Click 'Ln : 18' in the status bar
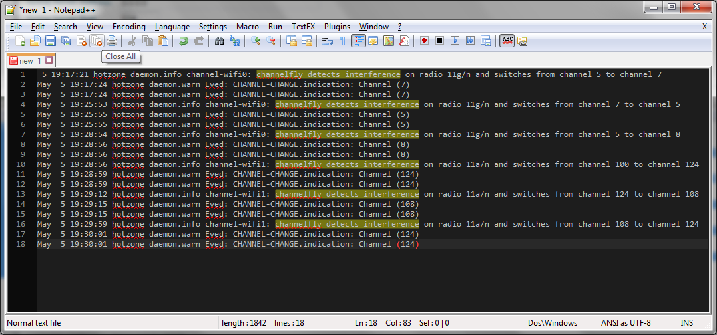This screenshot has width=717, height=335. (x=365, y=322)
